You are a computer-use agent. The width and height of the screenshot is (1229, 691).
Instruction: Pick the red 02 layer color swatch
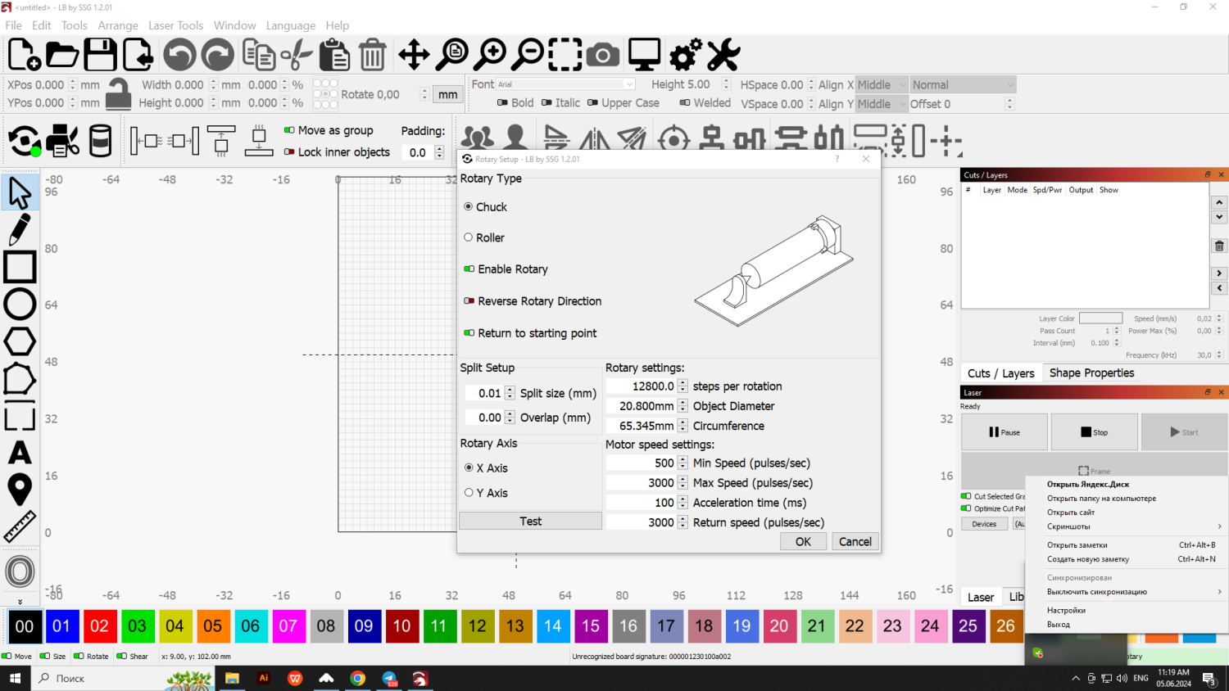[x=99, y=626]
